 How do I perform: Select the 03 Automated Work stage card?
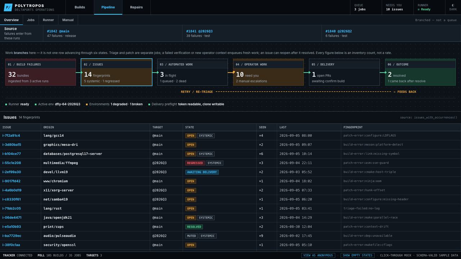(192, 72)
